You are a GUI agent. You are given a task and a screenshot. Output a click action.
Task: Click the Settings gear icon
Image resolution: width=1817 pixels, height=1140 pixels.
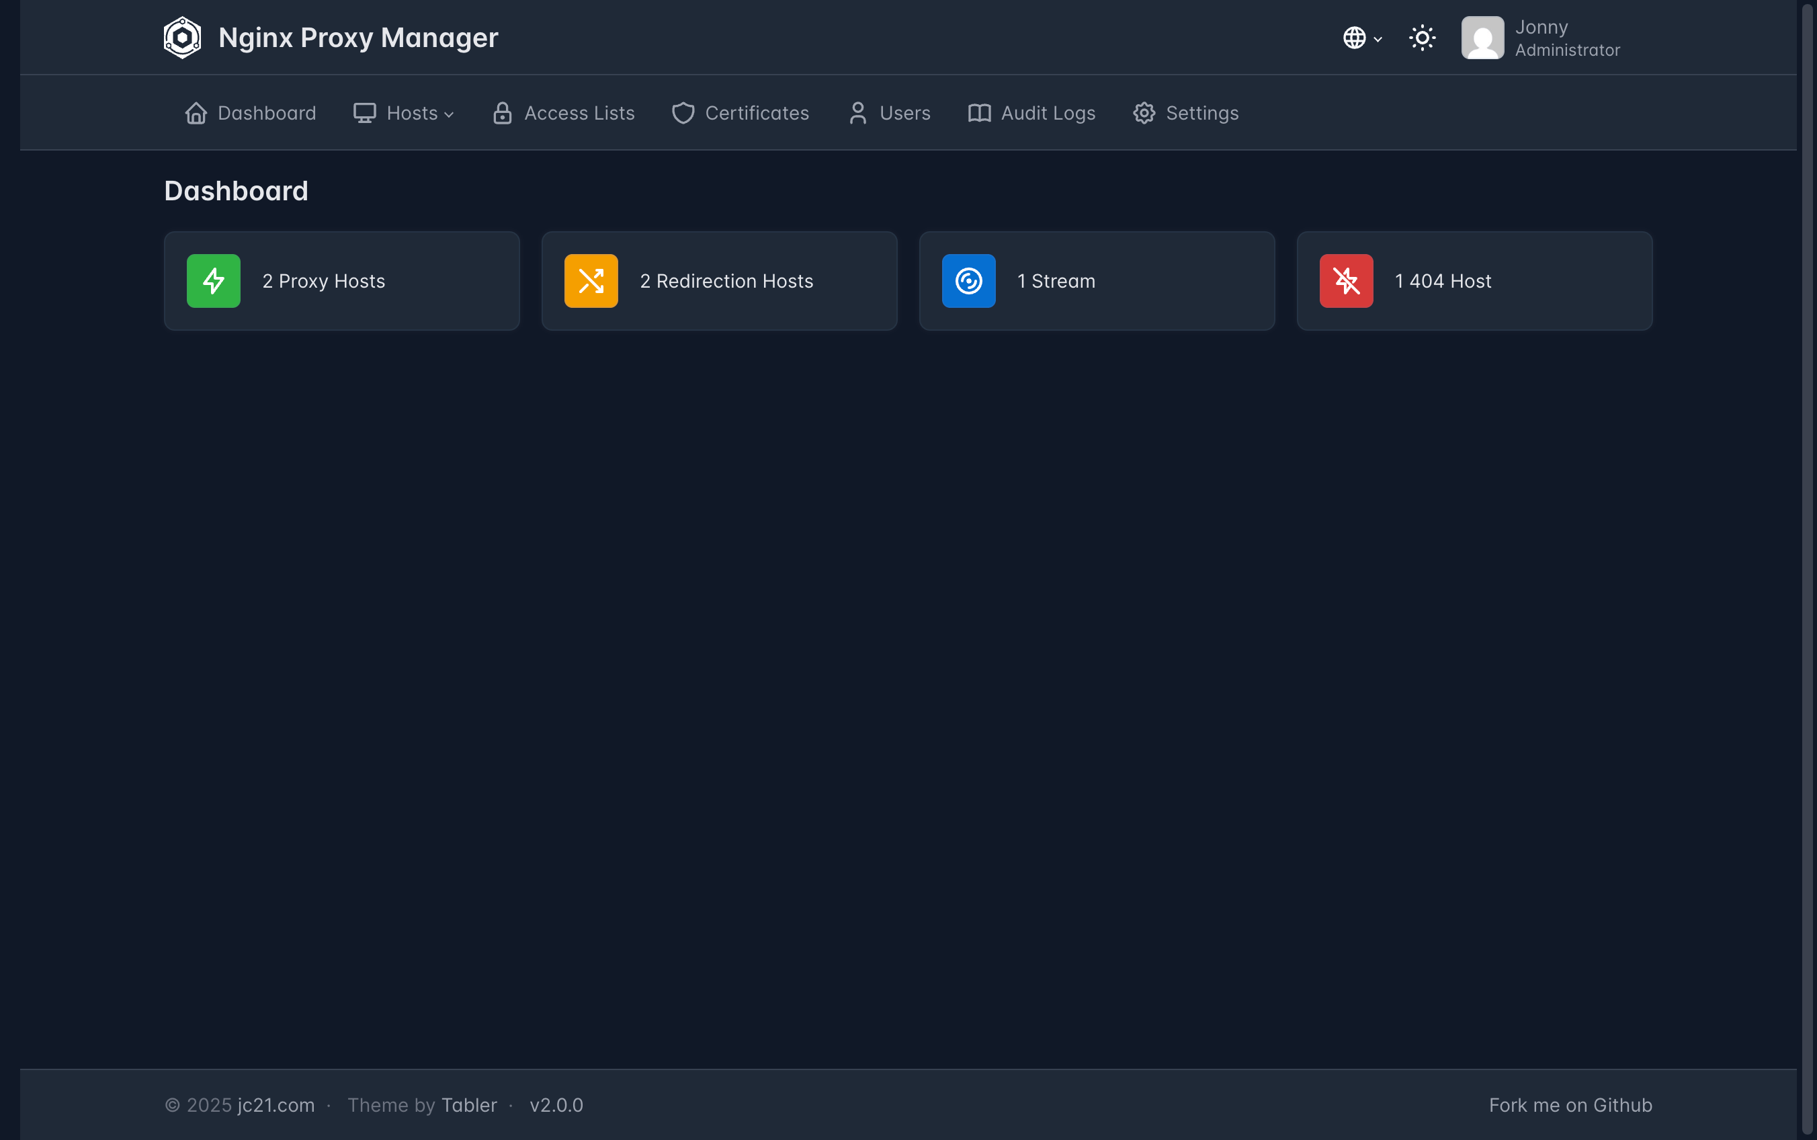click(1144, 113)
